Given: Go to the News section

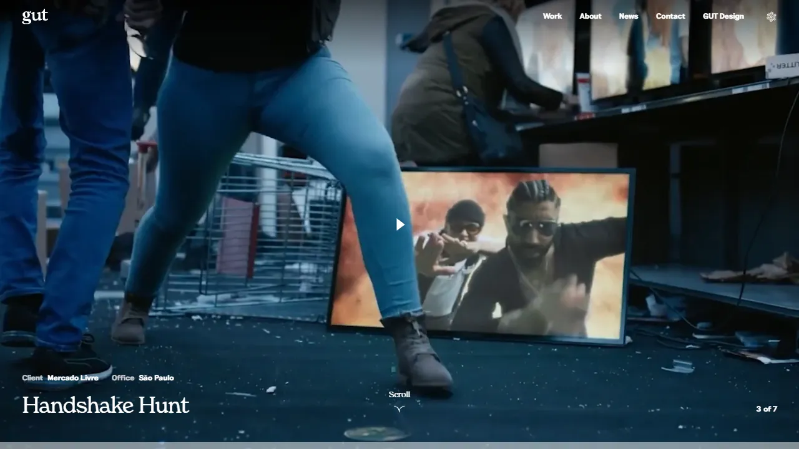Looking at the screenshot, I should [x=629, y=16].
